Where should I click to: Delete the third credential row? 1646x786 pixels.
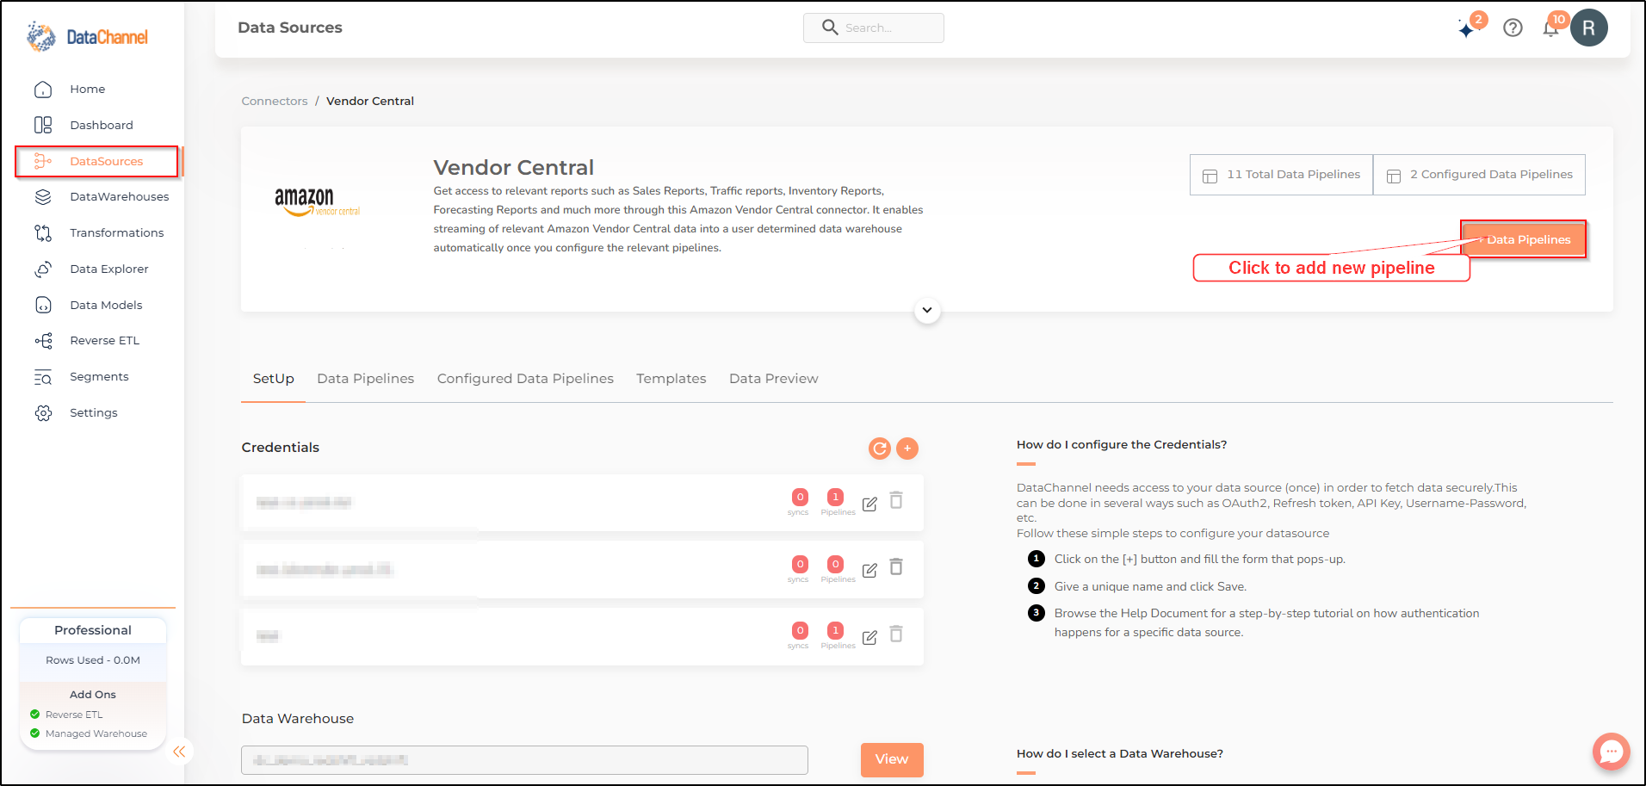pyautogui.click(x=896, y=634)
